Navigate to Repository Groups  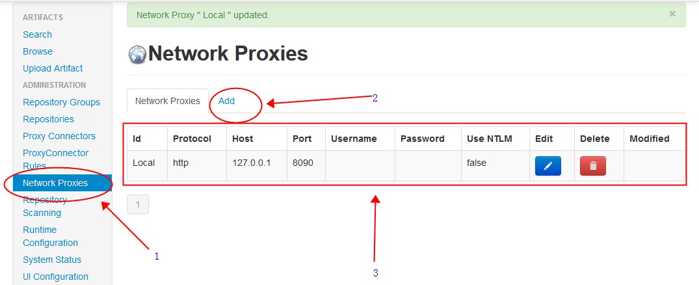point(62,102)
